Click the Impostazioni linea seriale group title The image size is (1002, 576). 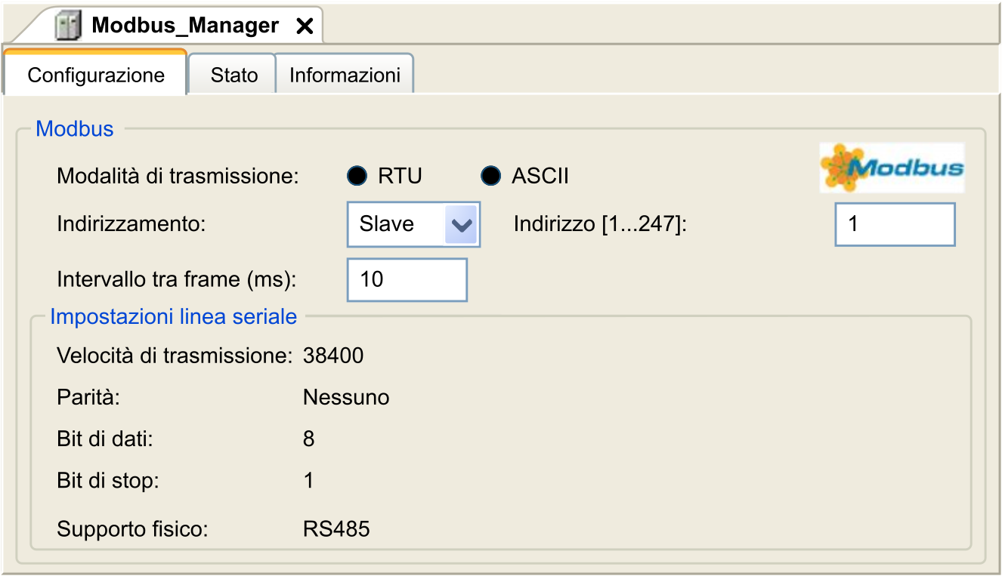(x=173, y=316)
